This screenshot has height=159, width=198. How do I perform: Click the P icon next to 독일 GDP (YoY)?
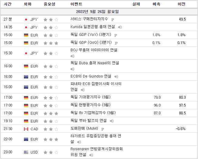[x=116, y=35]
